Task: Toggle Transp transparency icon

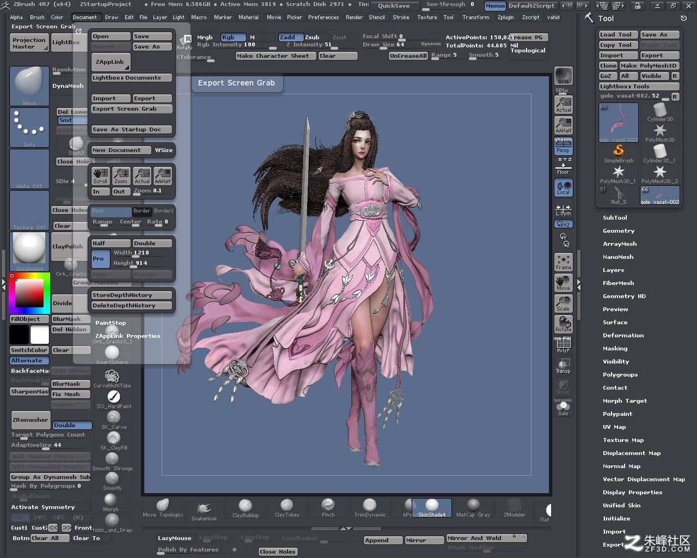Action: coord(563,366)
